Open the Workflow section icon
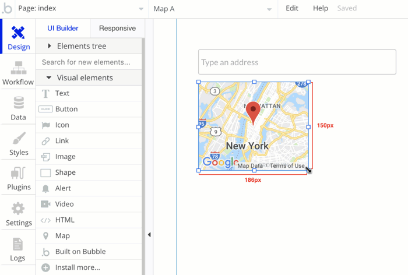Image resolution: width=408 pixels, height=275 pixels. pos(19,68)
